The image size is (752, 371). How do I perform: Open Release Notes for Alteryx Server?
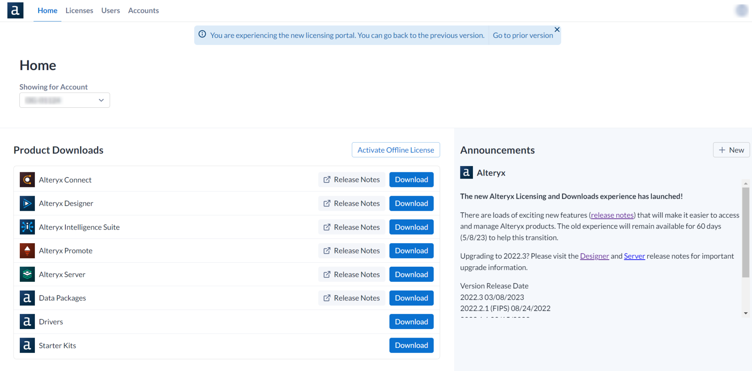click(351, 274)
